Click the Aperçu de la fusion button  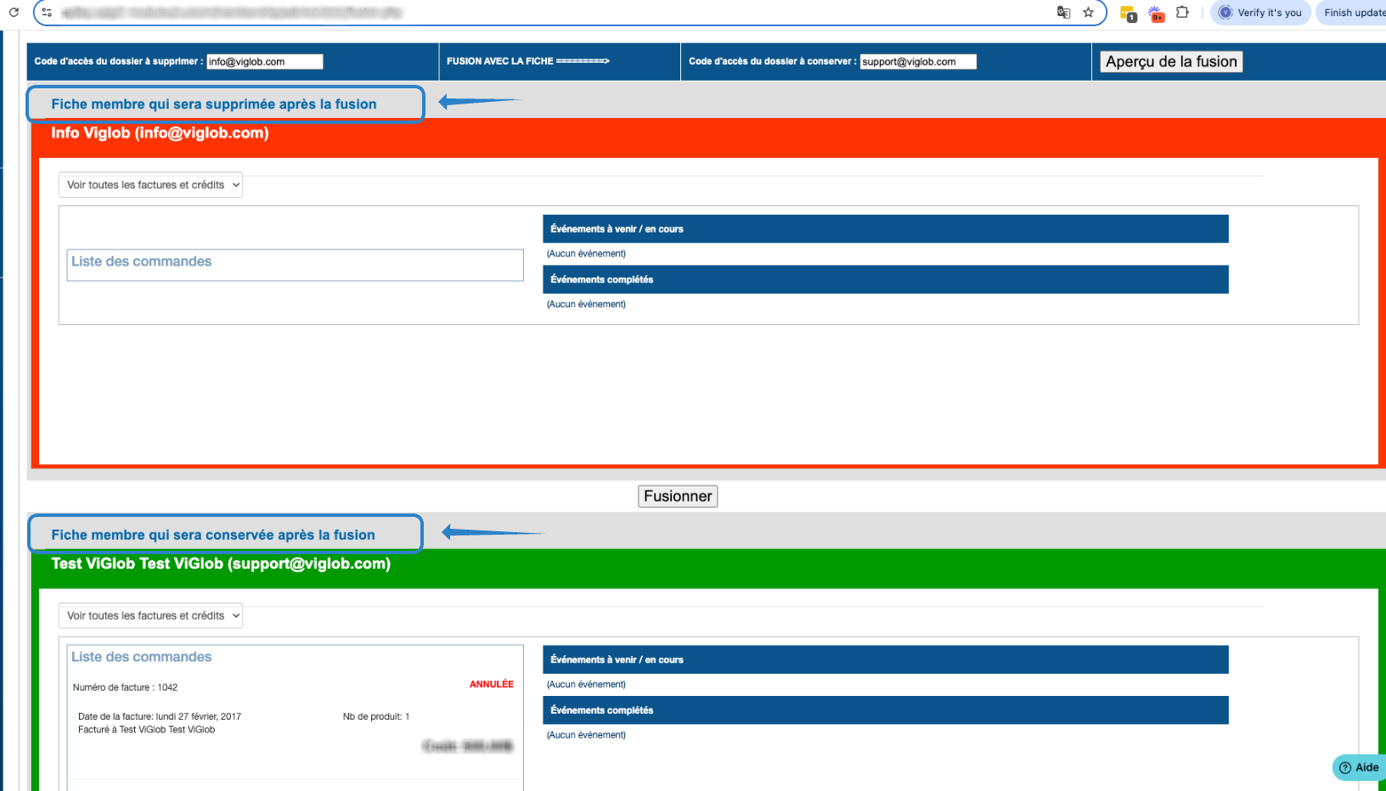[x=1171, y=62]
